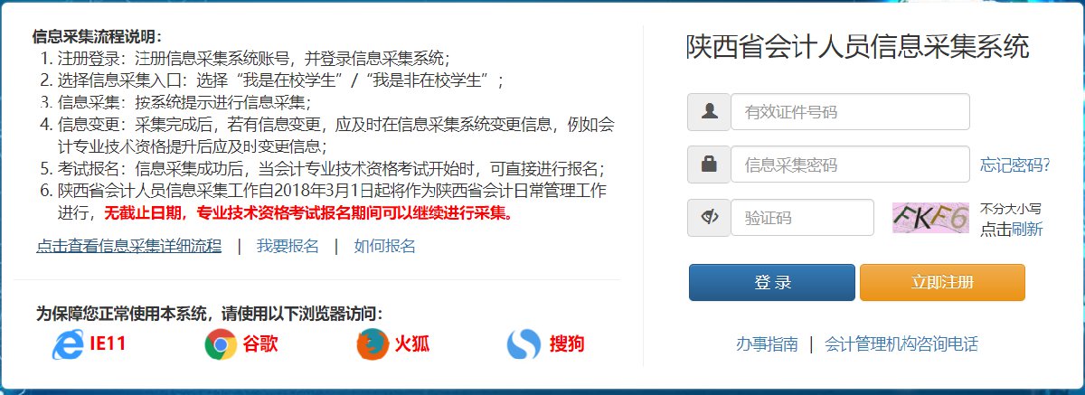This screenshot has width=1085, height=395.
Task: Click the 立即注册 register button
Action: click(x=942, y=282)
